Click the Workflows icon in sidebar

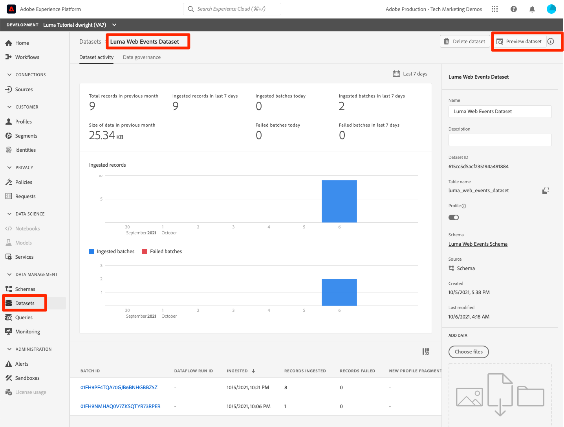[9, 57]
